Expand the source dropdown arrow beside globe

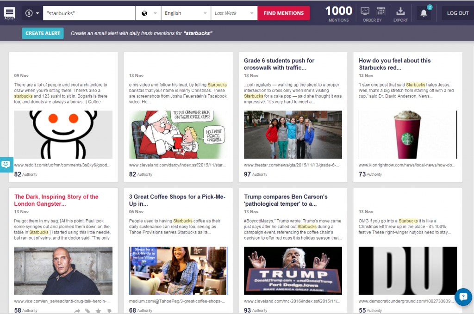(156, 13)
